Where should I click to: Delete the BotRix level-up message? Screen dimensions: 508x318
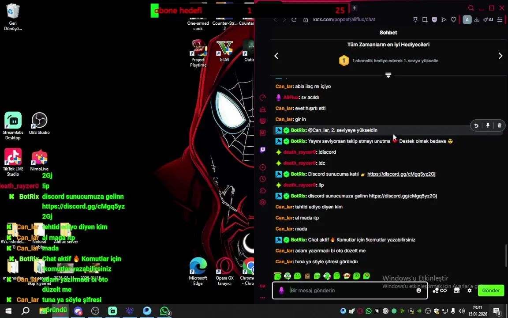(x=500, y=125)
